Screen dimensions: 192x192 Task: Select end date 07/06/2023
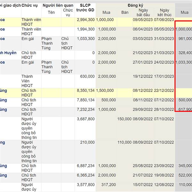(x=164, y=20)
